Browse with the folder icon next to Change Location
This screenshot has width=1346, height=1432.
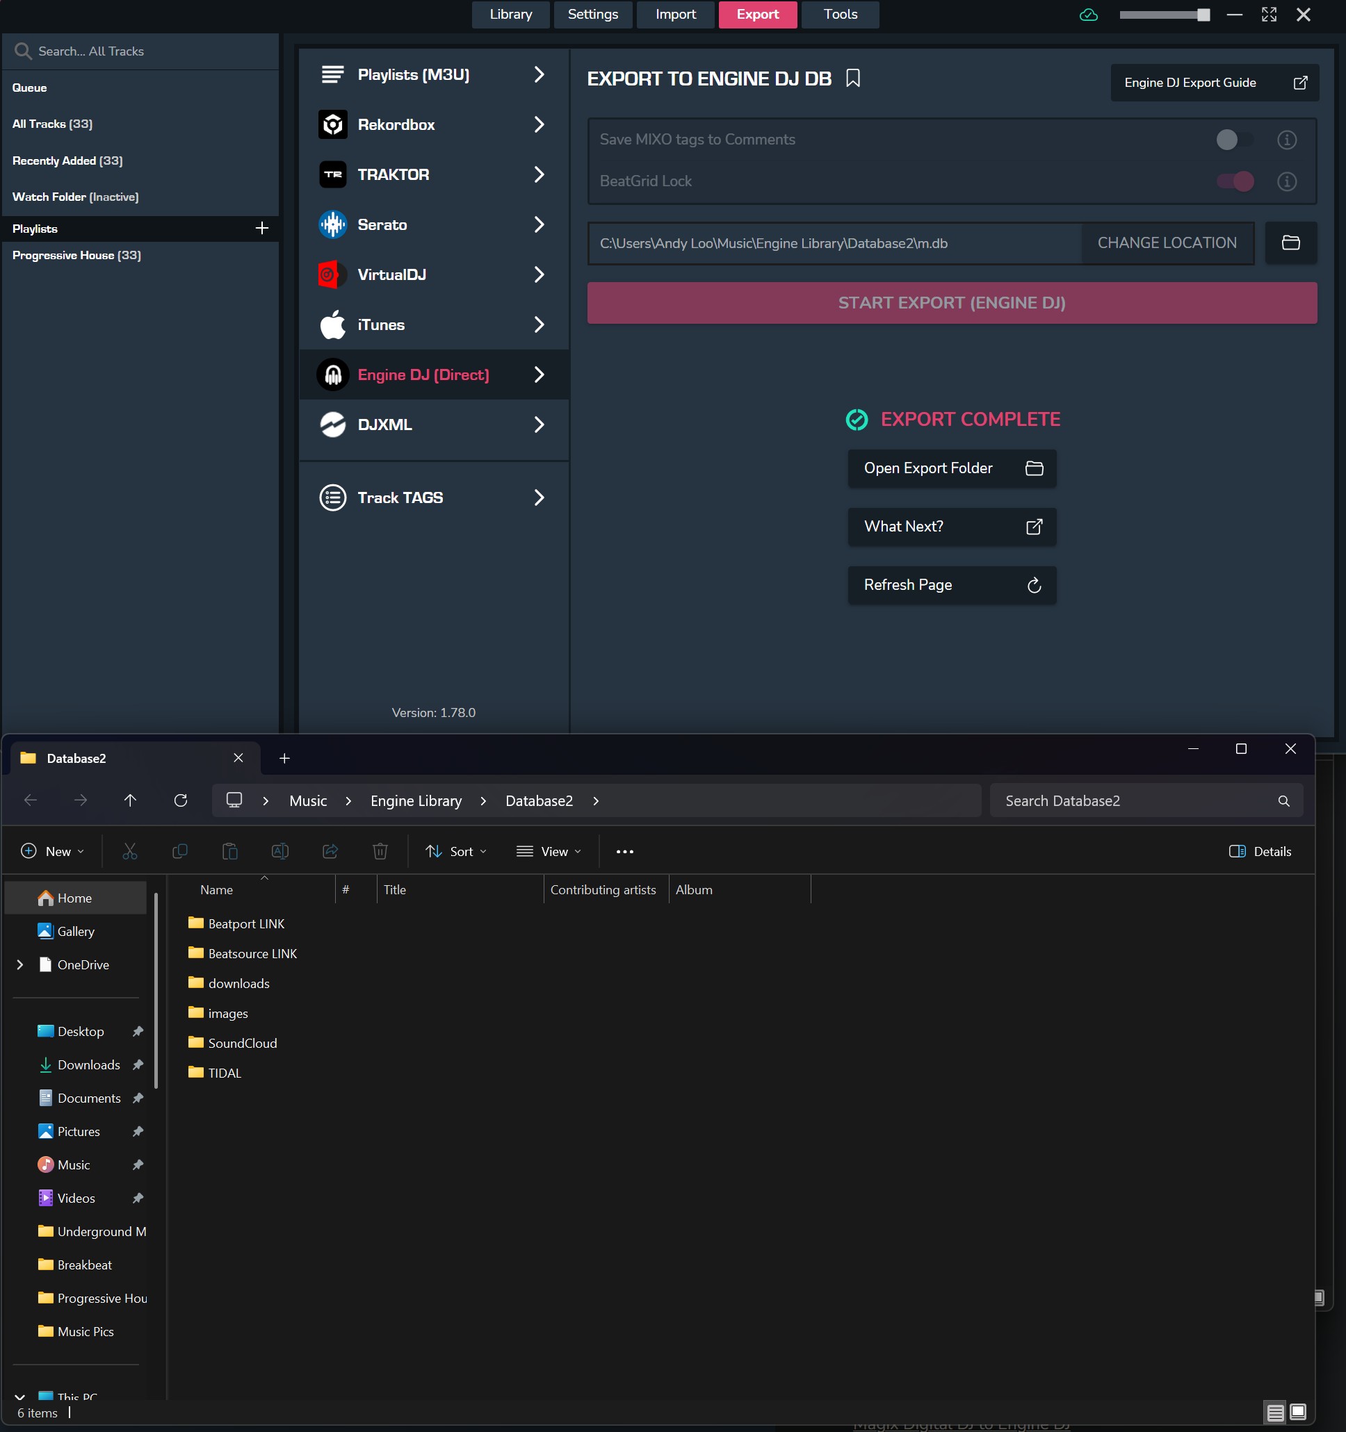[x=1291, y=242]
